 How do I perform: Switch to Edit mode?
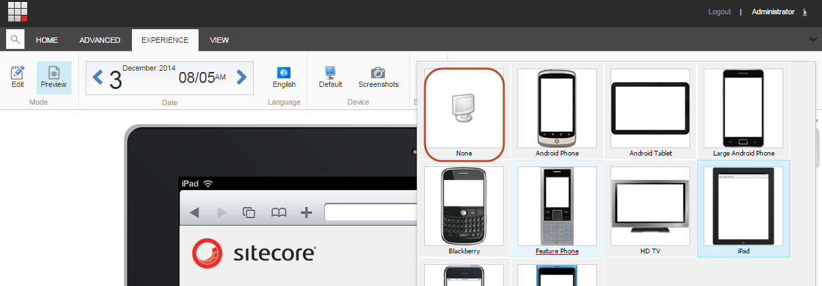click(18, 77)
